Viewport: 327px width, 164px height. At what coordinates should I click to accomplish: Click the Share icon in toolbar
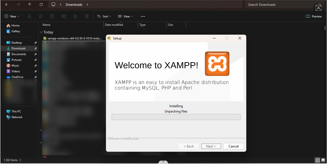coord(75,16)
